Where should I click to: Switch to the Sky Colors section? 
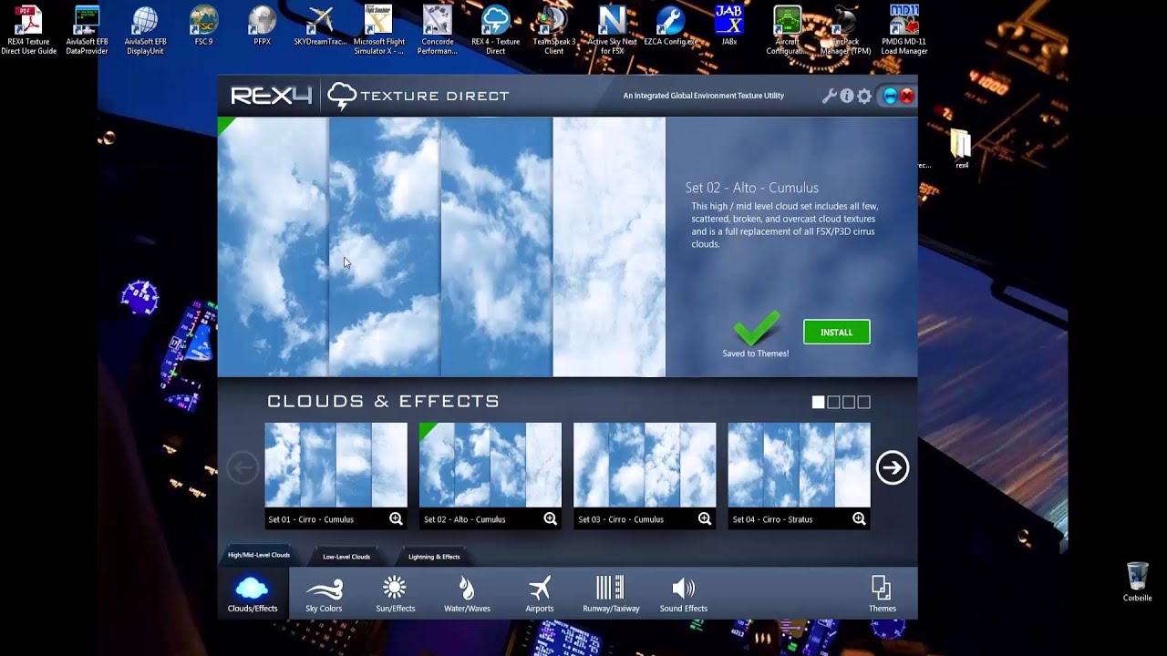tap(324, 594)
